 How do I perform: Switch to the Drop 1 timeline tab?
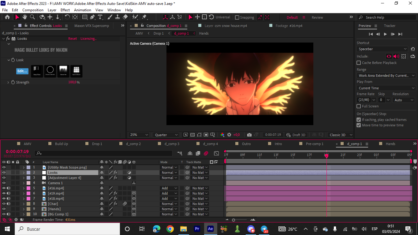pos(97,144)
